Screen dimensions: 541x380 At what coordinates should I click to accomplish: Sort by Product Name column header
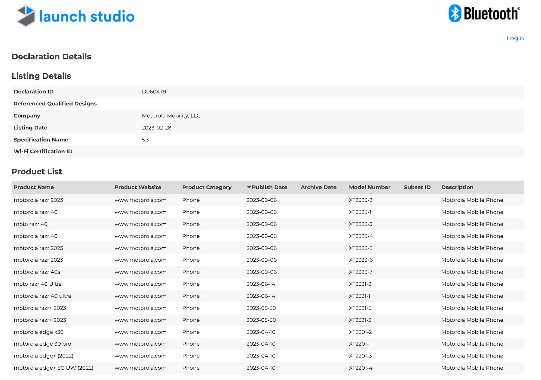[34, 187]
